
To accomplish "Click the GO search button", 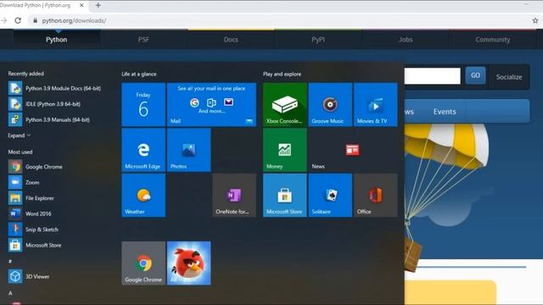I will pyautogui.click(x=475, y=75).
